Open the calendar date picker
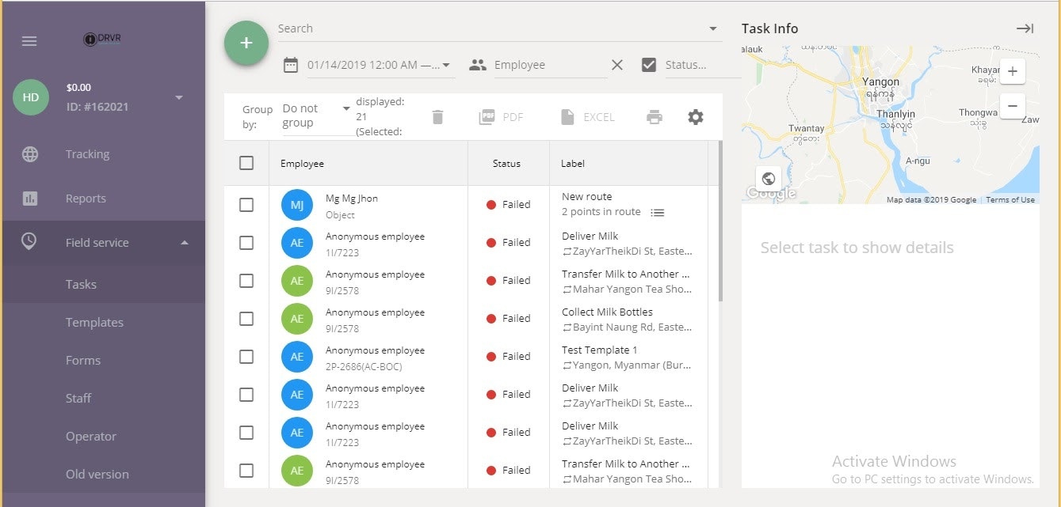Viewport: 1061px width, 507px height. coord(292,64)
